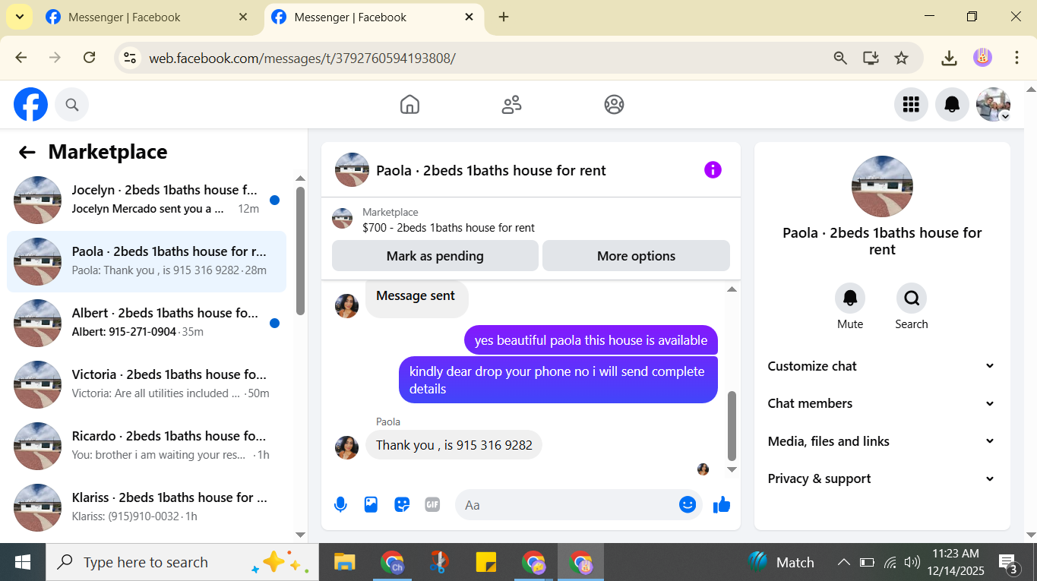Focus the Aa message input field

[x=566, y=504]
